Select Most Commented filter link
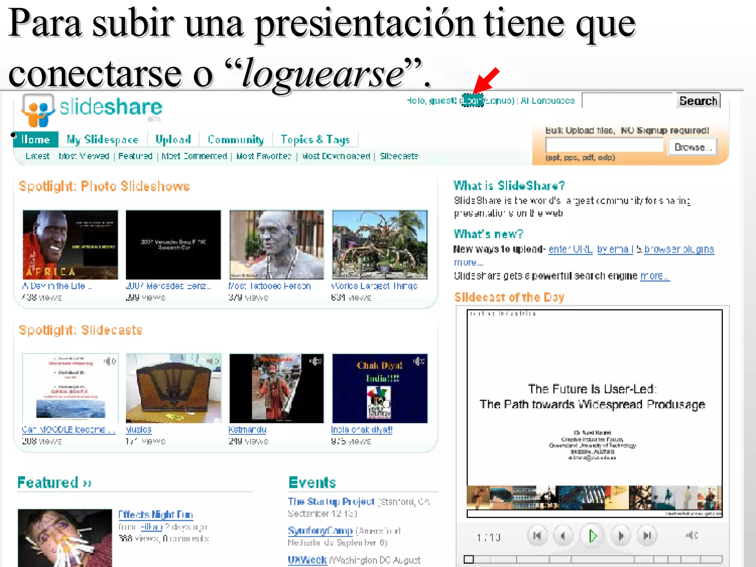Image resolution: width=756 pixels, height=567 pixels. click(194, 156)
